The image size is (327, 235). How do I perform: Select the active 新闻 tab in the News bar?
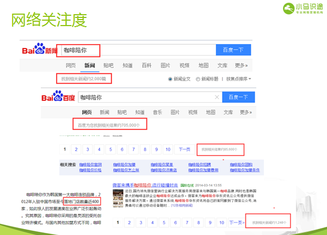[x=90, y=65]
